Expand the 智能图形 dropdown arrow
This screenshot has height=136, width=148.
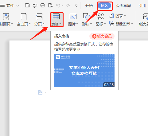click(x=132, y=24)
